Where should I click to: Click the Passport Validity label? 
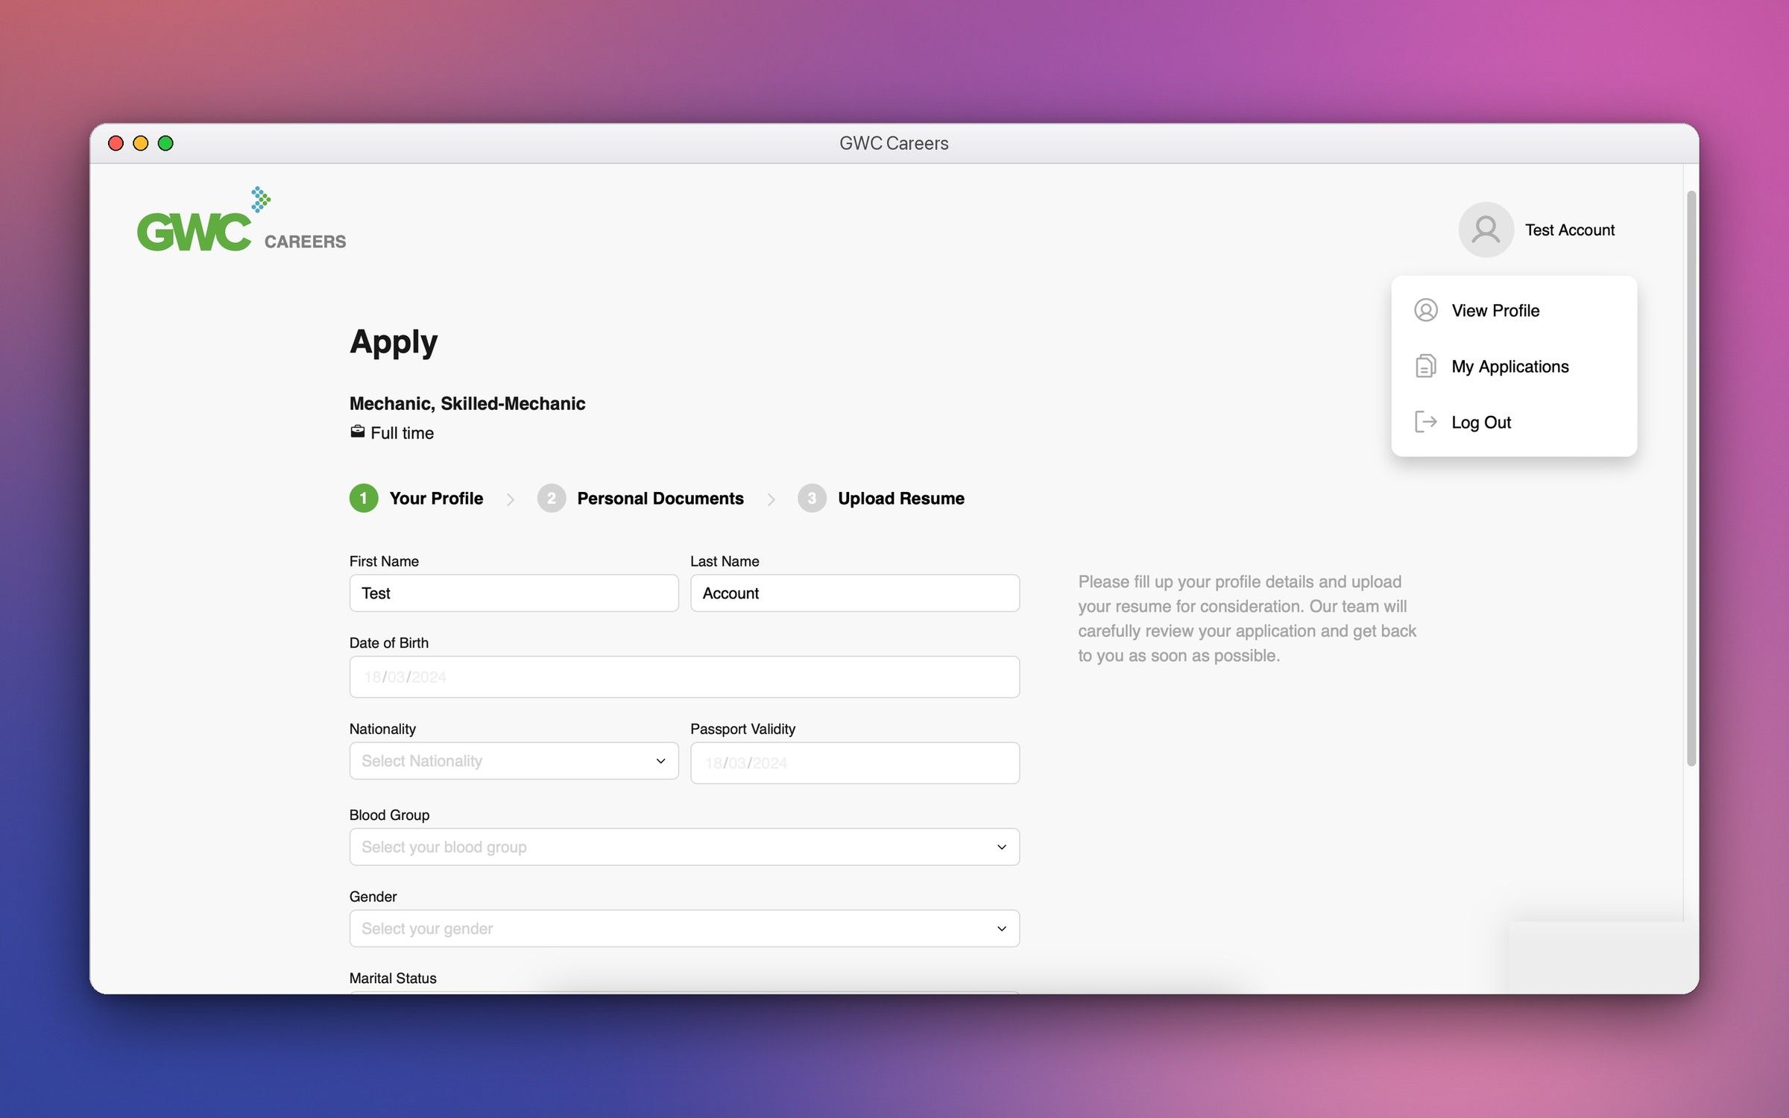(742, 729)
